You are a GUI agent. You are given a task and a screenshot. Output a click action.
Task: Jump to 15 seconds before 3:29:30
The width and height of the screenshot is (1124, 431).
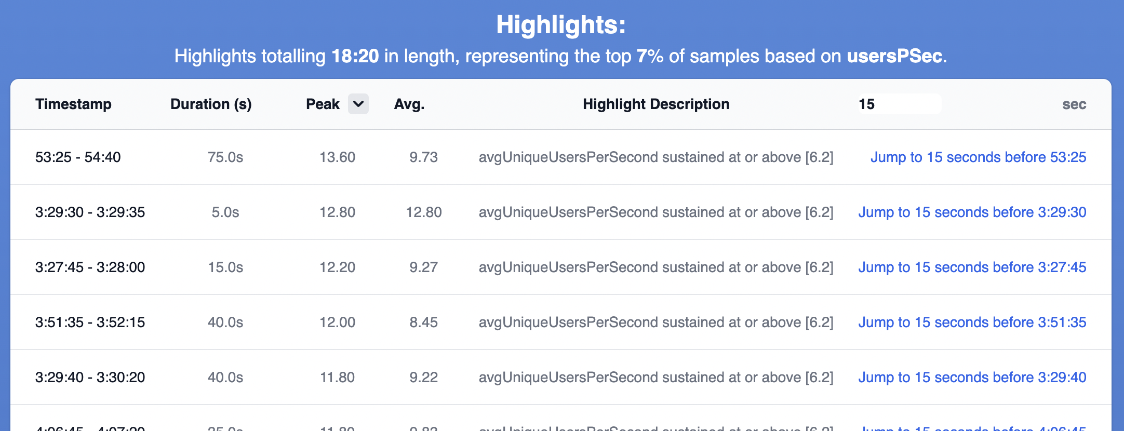click(x=972, y=212)
